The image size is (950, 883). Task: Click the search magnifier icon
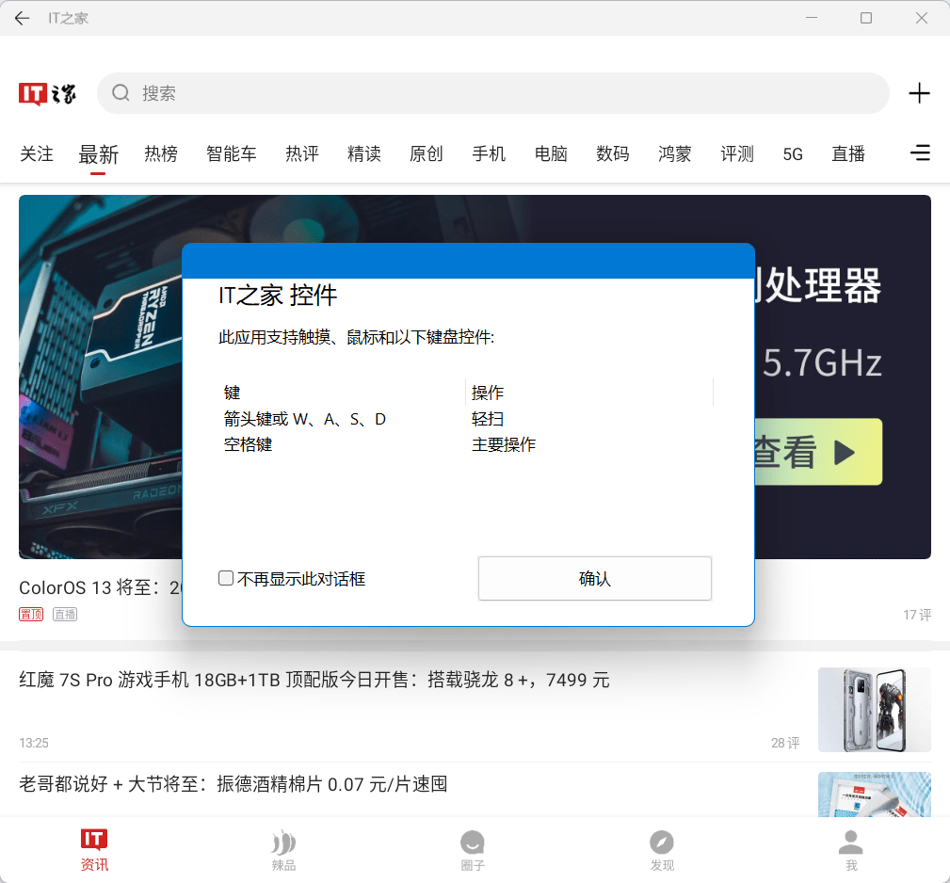pos(121,92)
